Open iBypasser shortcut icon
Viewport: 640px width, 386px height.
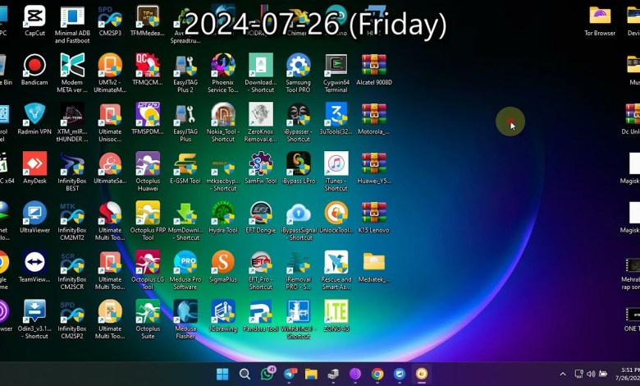[299, 114]
